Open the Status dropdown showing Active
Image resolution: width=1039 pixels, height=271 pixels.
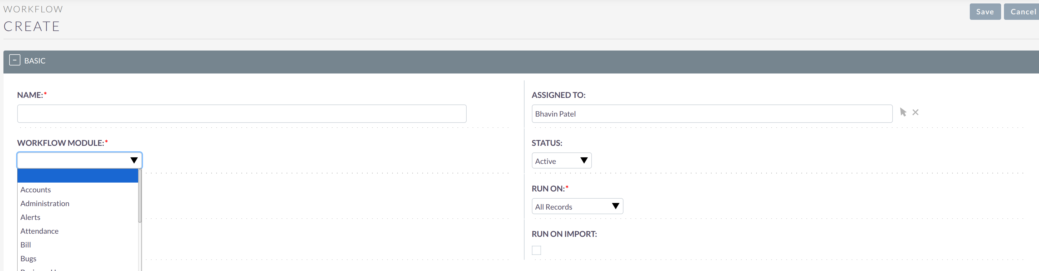tap(561, 160)
